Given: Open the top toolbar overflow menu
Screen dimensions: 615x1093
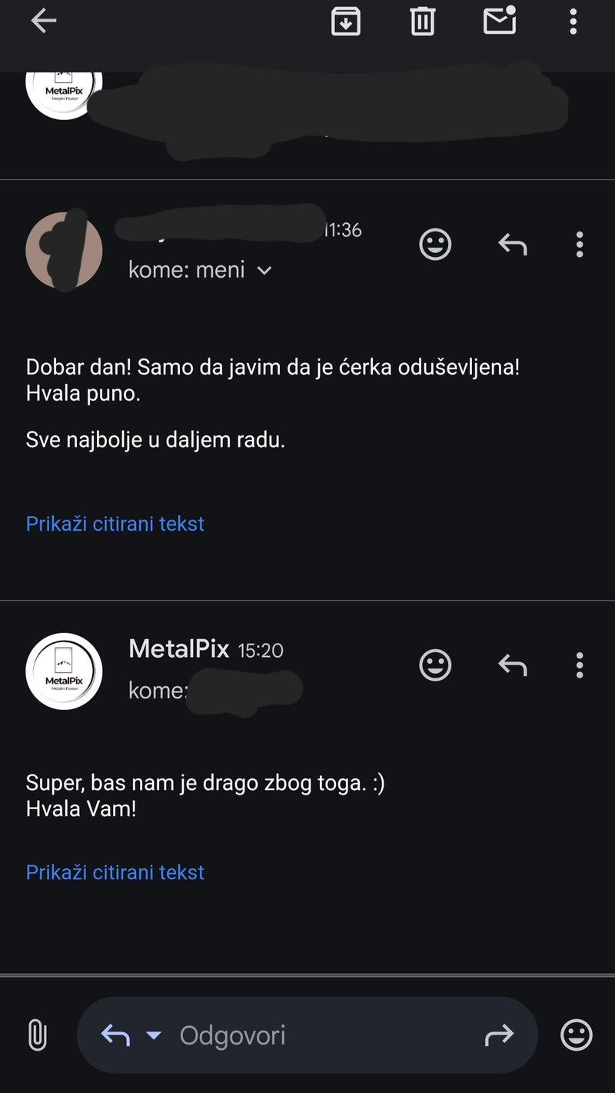Looking at the screenshot, I should click(x=573, y=22).
